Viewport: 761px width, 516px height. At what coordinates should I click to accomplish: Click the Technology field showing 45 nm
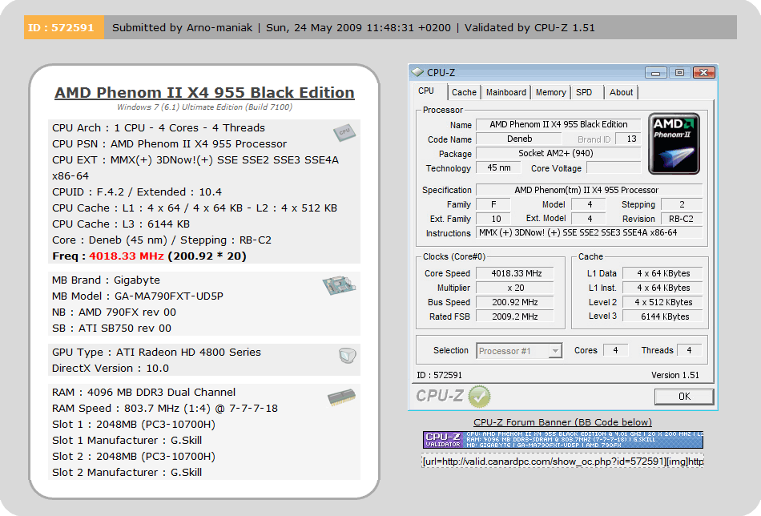click(498, 168)
